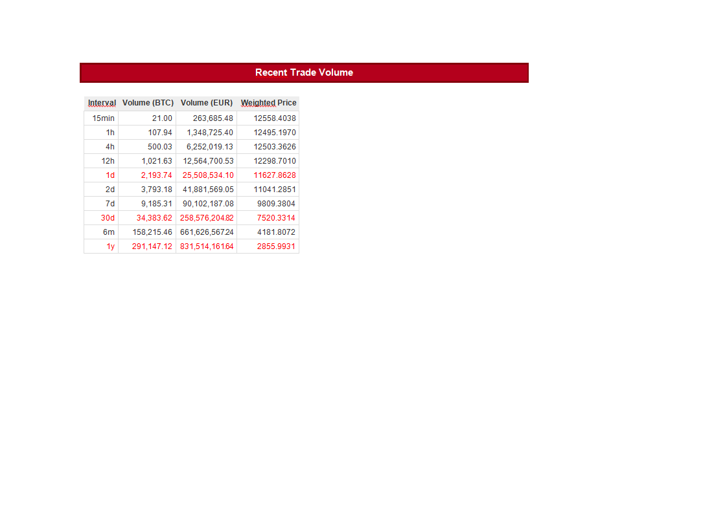Select the red 1y interval label
The width and height of the screenshot is (727, 513).
[x=111, y=246]
